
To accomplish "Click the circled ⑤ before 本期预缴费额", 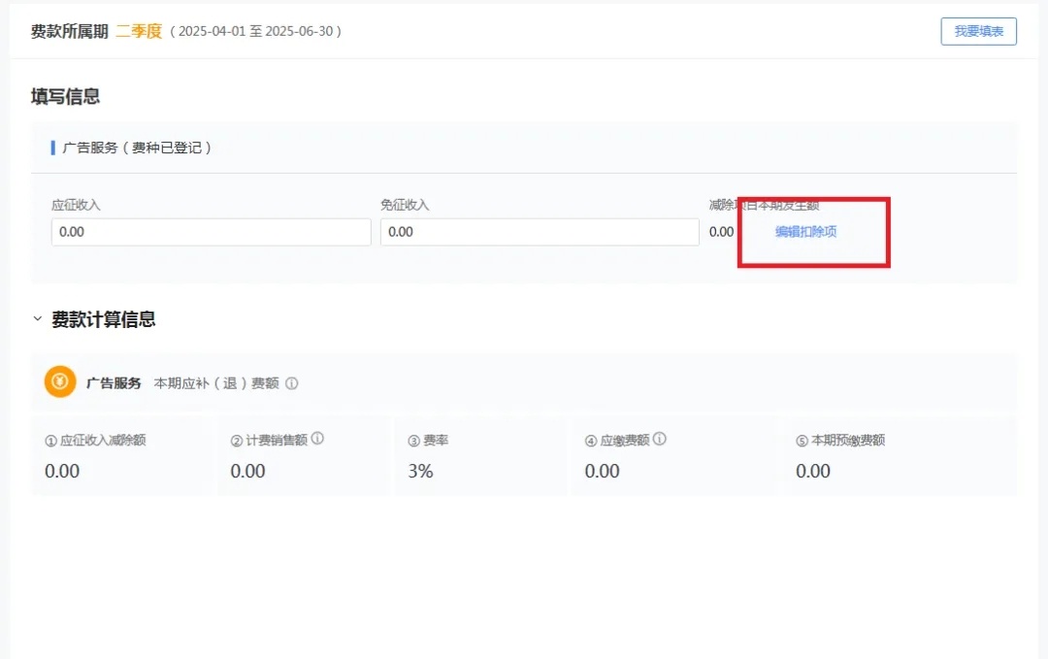I will click(802, 441).
